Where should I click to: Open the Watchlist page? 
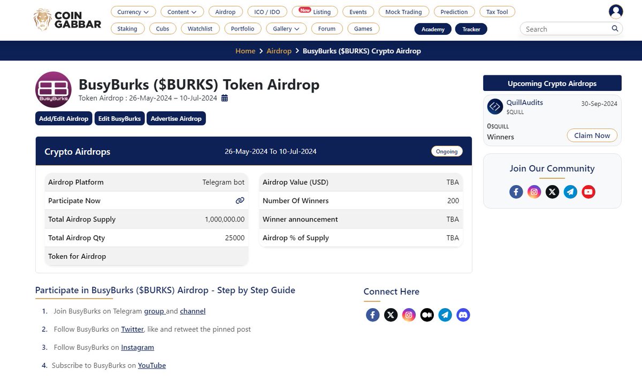[200, 28]
